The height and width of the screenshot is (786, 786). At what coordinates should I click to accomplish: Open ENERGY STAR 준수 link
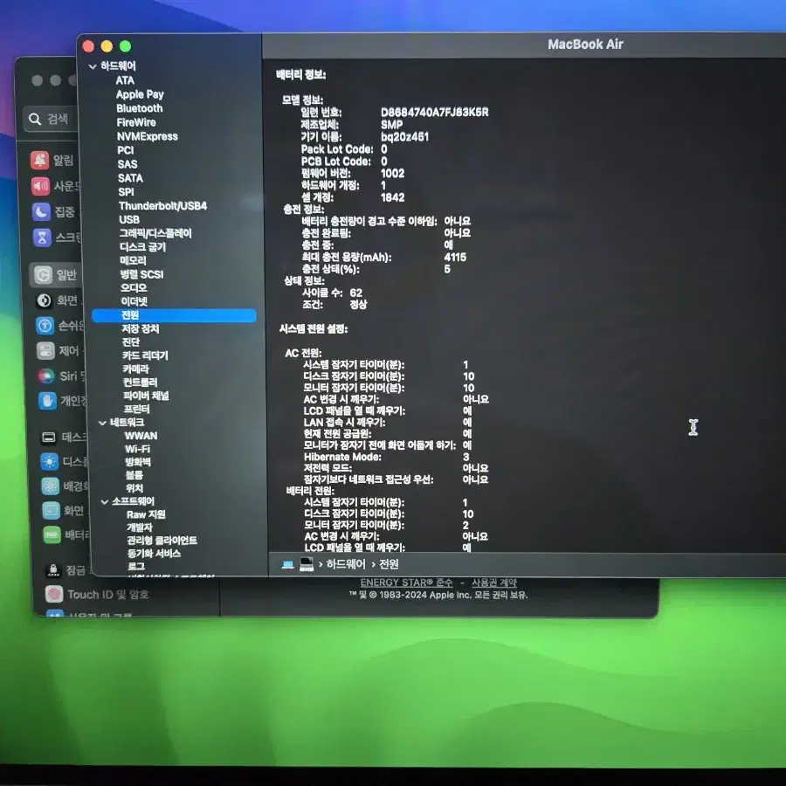point(406,583)
